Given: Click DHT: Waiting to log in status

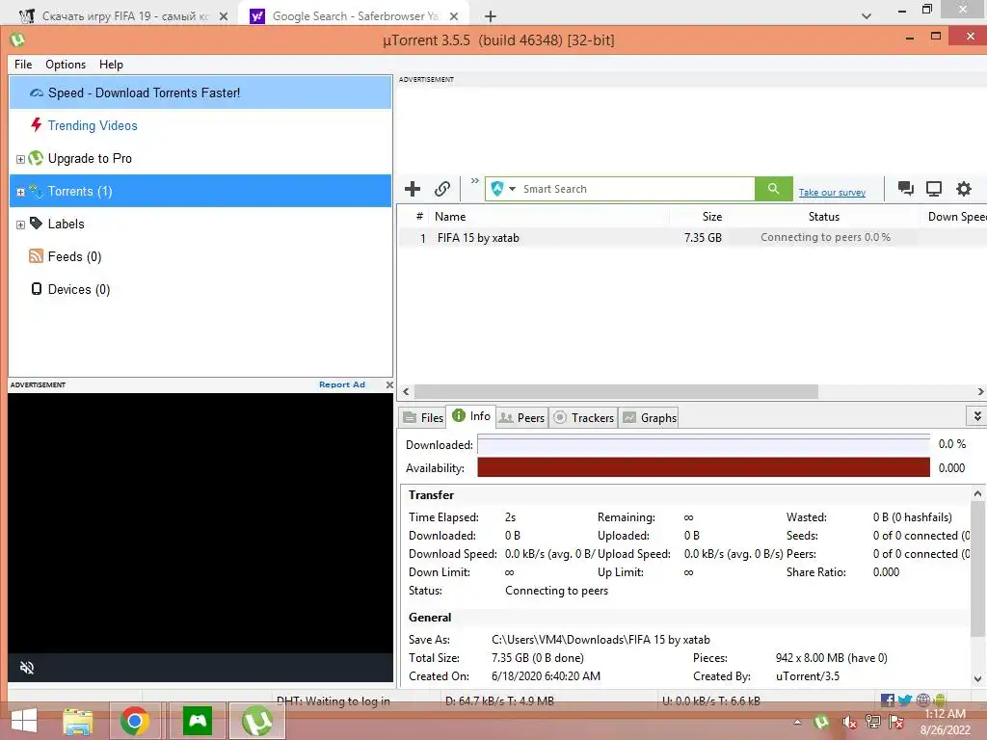Looking at the screenshot, I should point(333,700).
